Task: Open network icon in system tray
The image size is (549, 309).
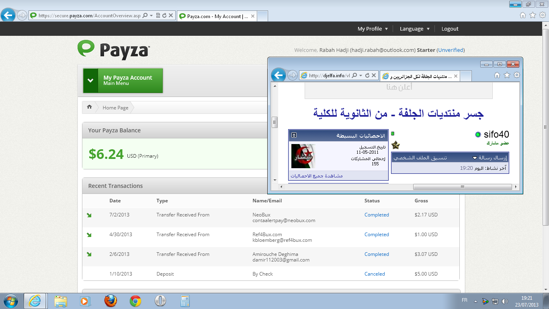Action: click(495, 301)
